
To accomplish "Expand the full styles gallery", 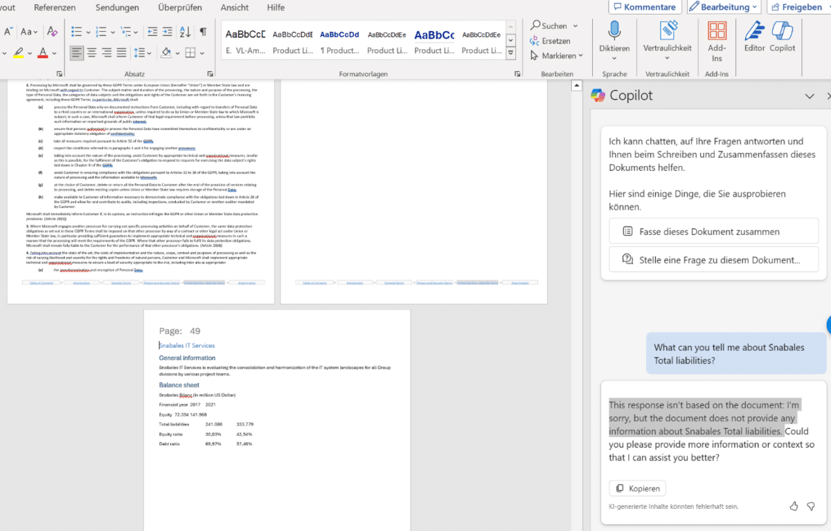I will point(510,53).
